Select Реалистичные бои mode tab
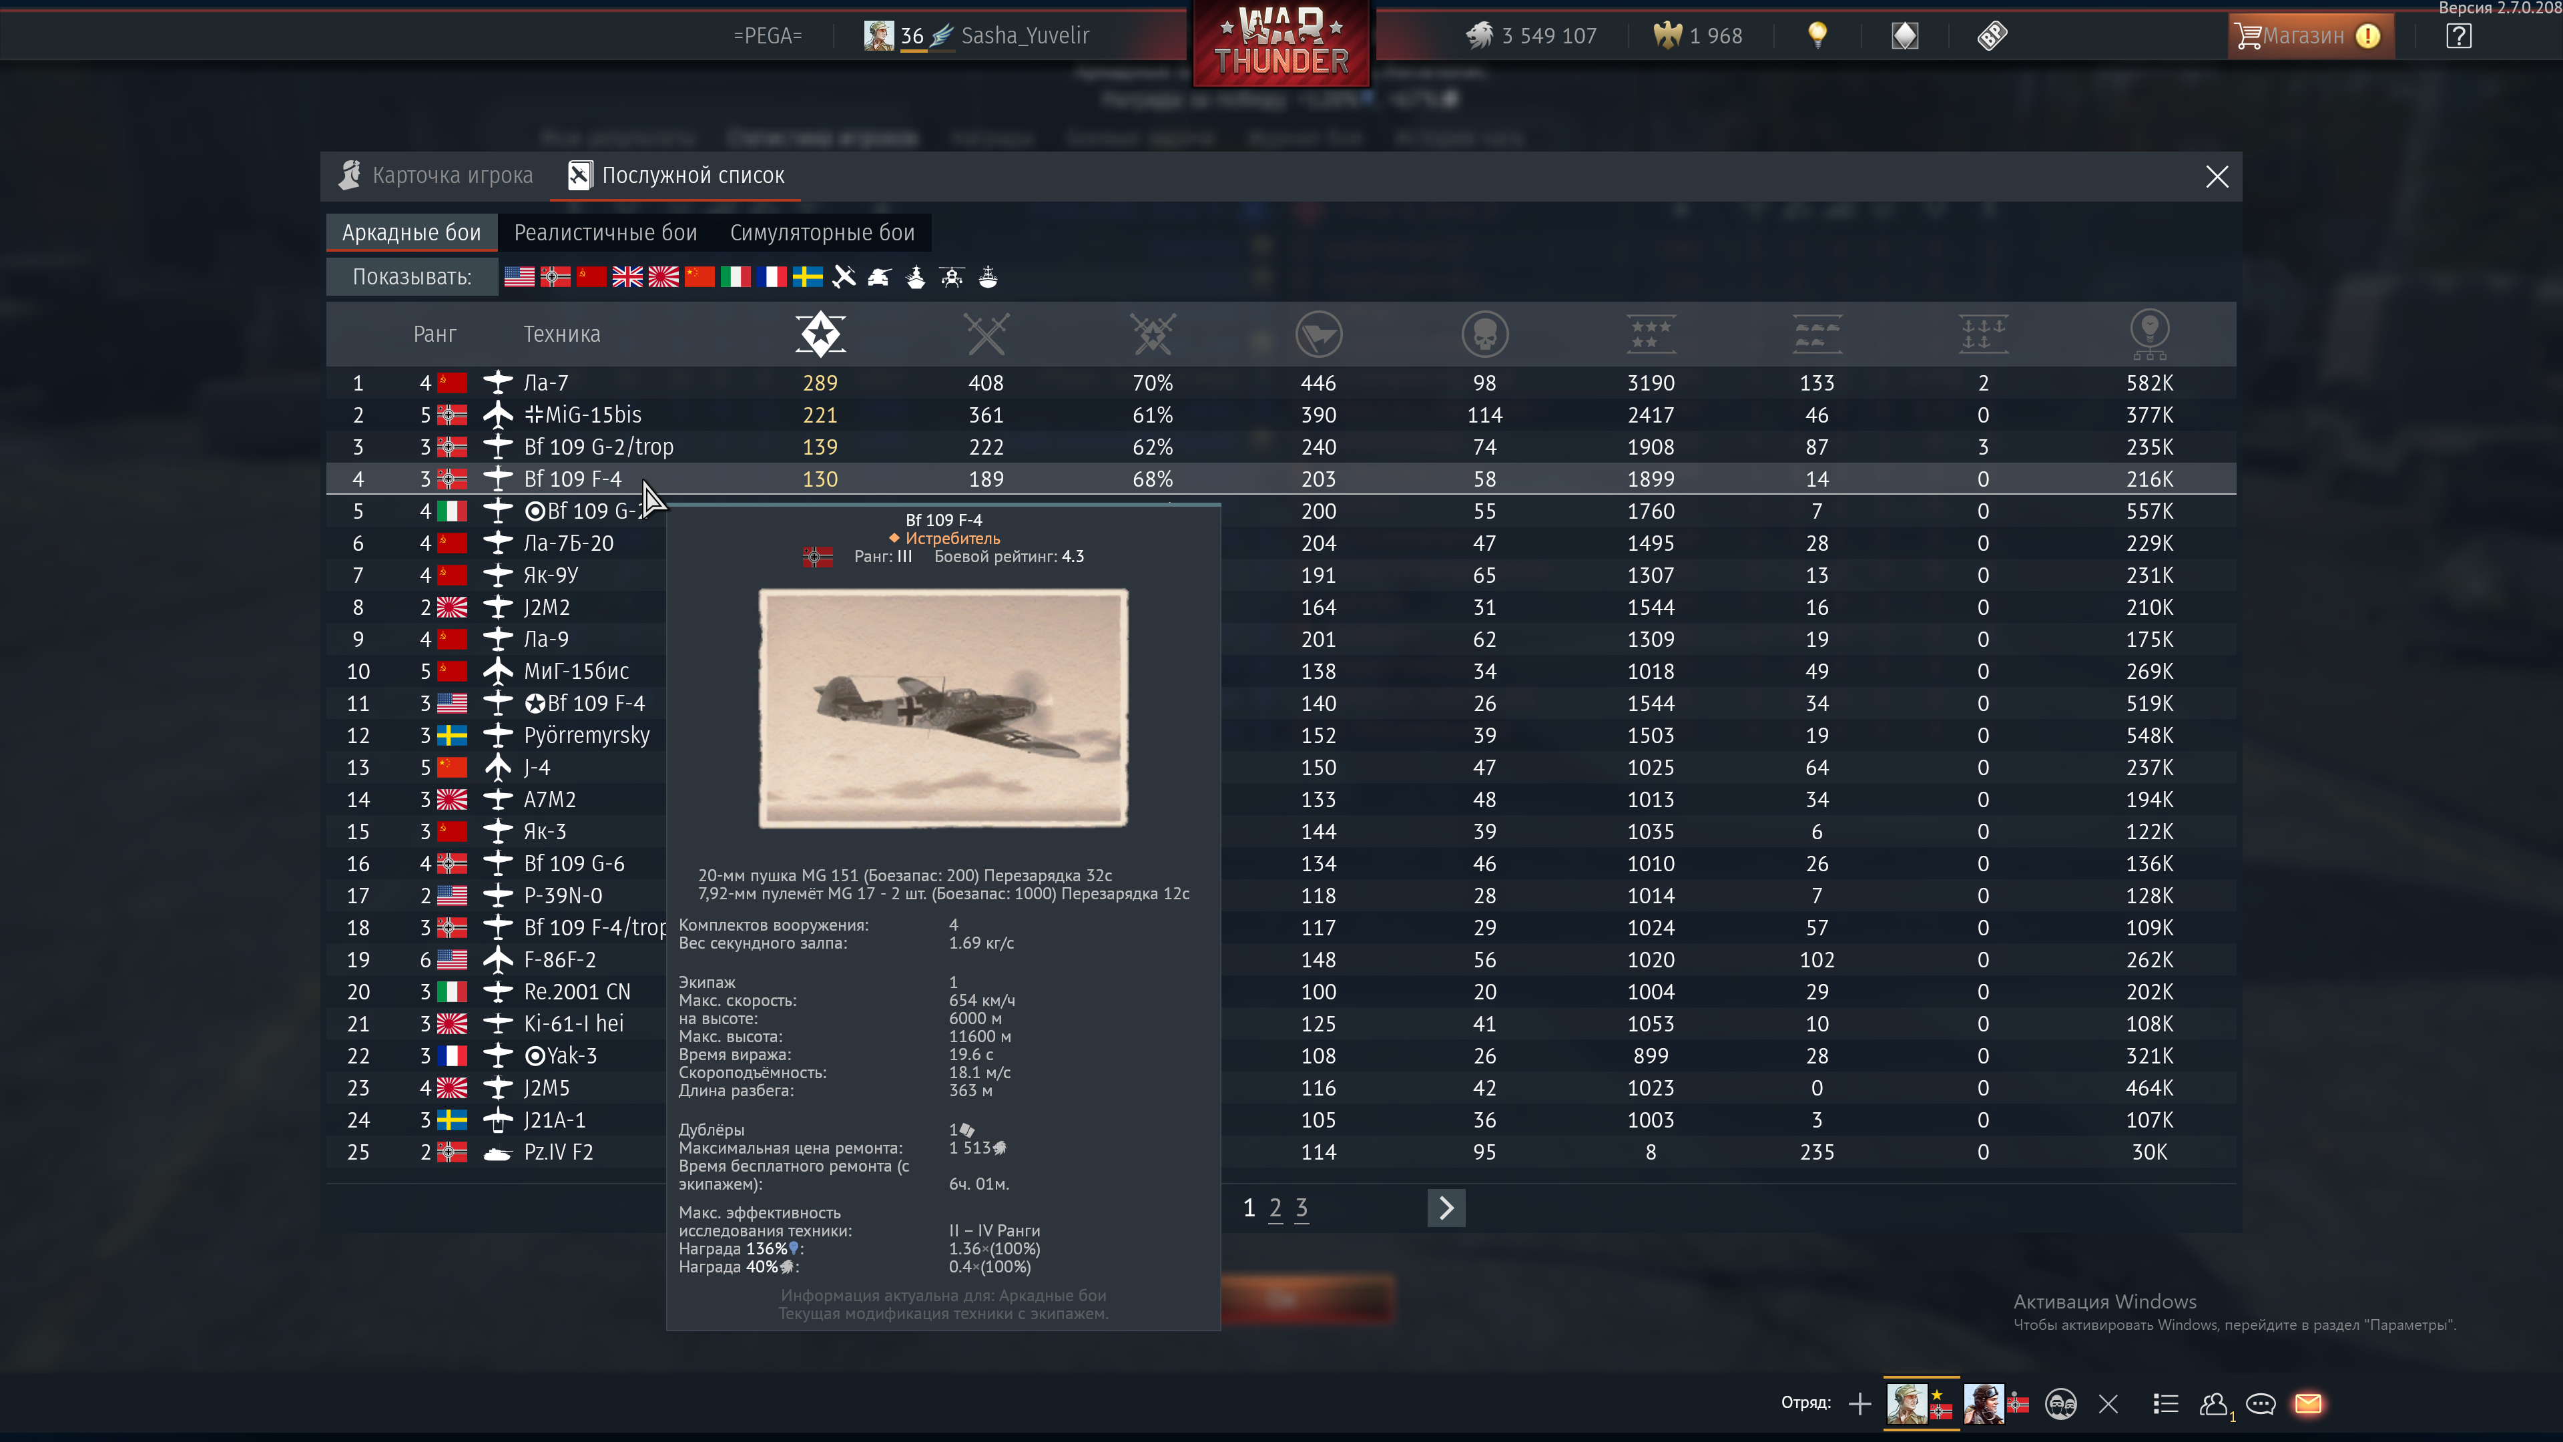Viewport: 2563px width, 1442px height. coord(605,232)
